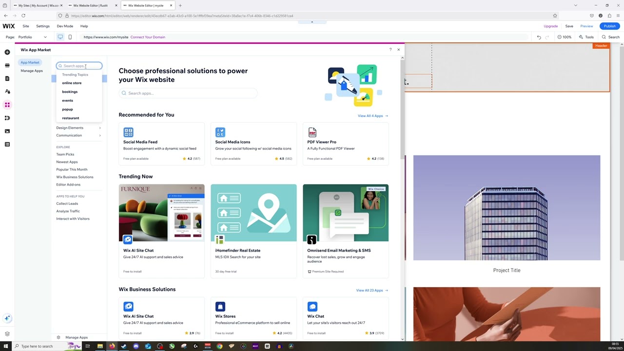Viewport: 624px width, 351px height.
Task: Click the Undo arrow icon
Action: (539, 37)
